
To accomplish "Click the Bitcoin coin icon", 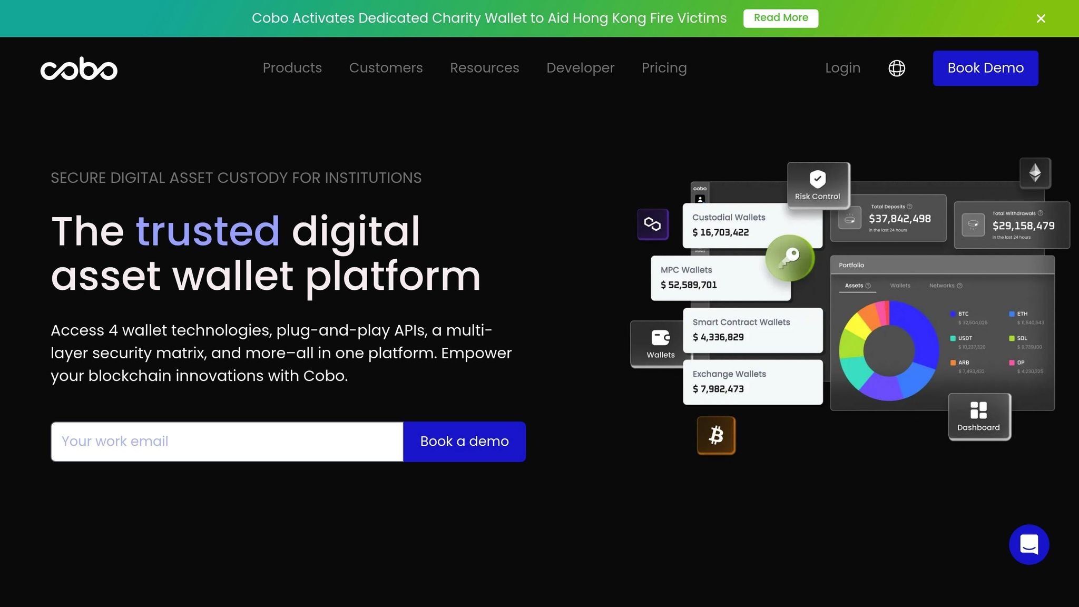I will click(716, 435).
